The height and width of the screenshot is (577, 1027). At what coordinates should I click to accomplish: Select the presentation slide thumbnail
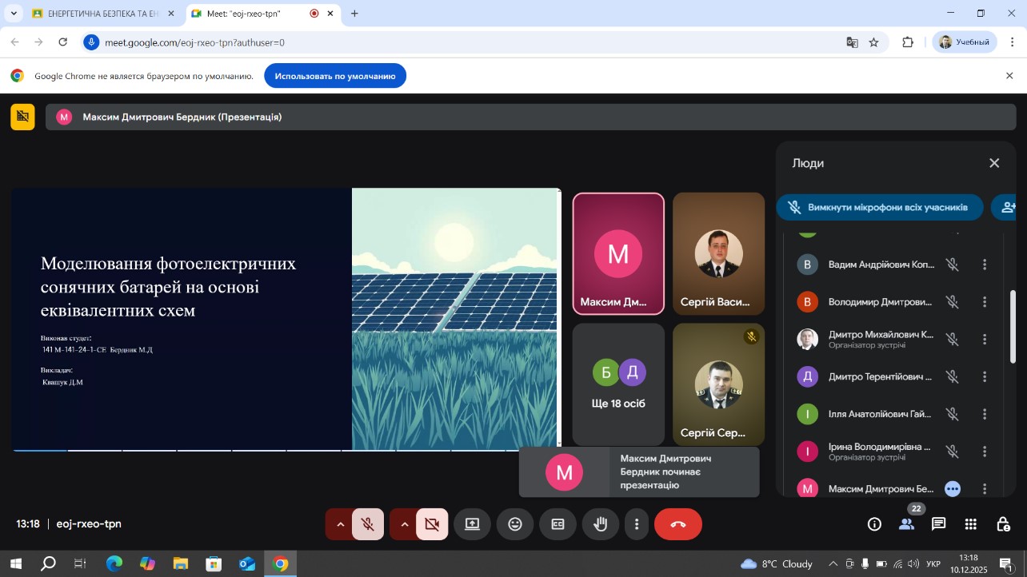pyautogui.click(x=286, y=319)
